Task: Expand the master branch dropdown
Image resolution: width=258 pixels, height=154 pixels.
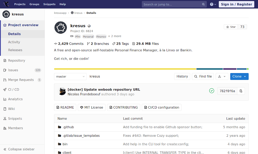Action: 70,76
